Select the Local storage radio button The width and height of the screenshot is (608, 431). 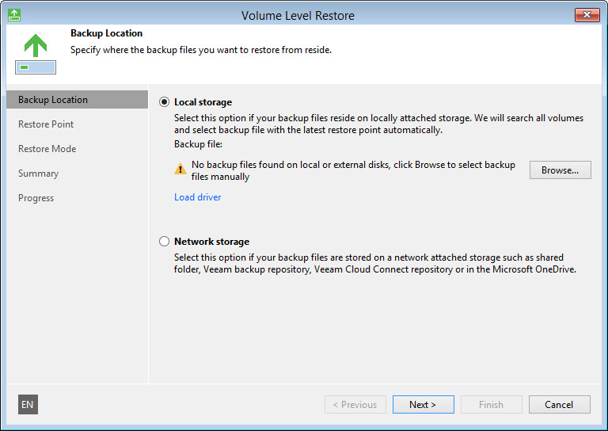click(x=165, y=102)
